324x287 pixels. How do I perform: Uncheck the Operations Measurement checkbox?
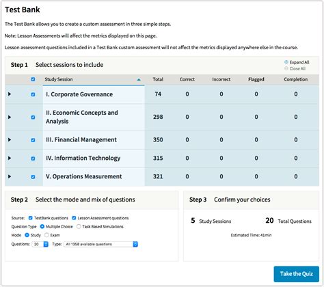pos(33,177)
